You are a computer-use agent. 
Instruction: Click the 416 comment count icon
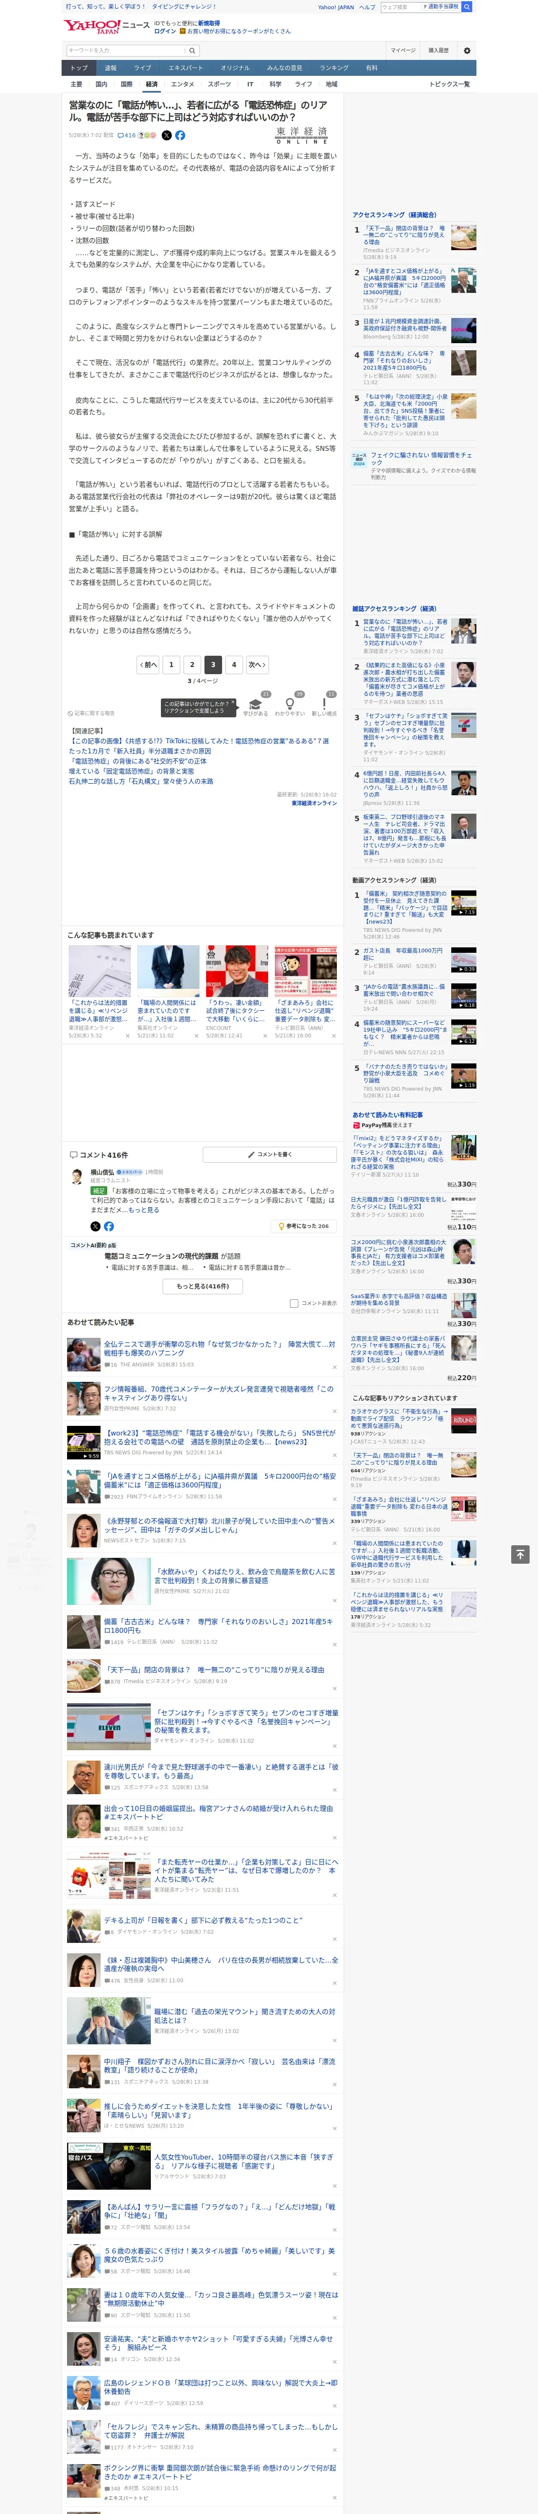[x=128, y=136]
